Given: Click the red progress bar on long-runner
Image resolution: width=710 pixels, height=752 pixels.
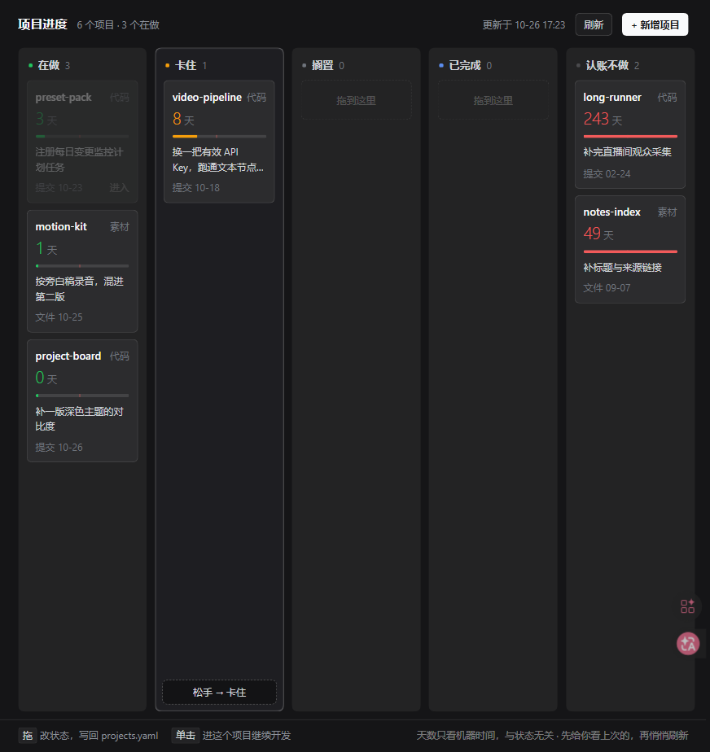Looking at the screenshot, I should click(630, 136).
